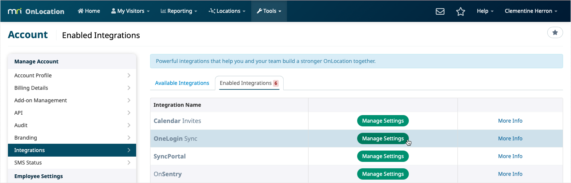571x183 pixels.
Task: Click the chevron arrow beside SMS Status
Action: (129, 163)
